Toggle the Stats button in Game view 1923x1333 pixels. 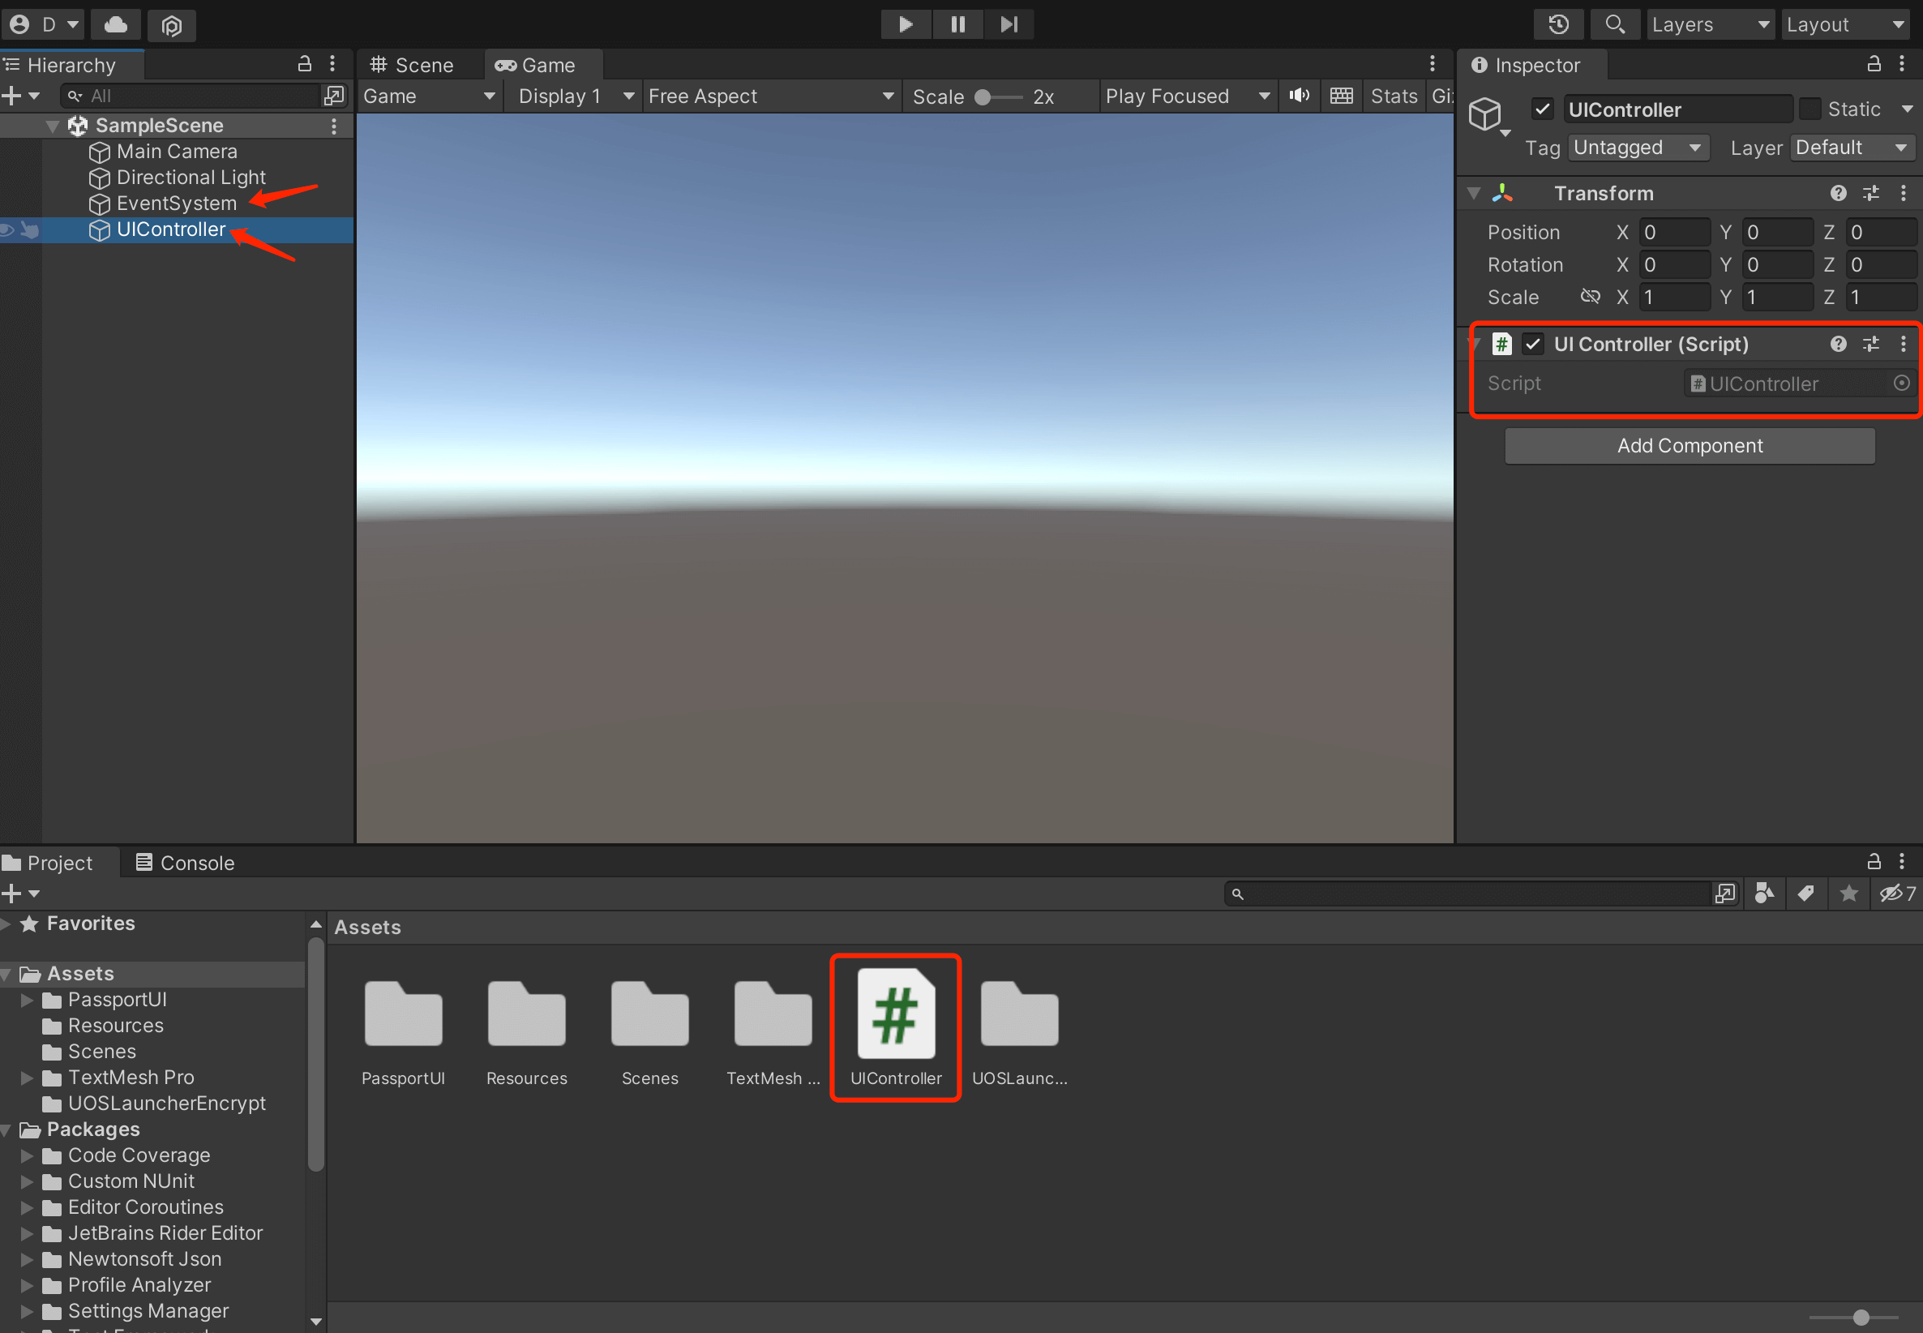click(1394, 96)
